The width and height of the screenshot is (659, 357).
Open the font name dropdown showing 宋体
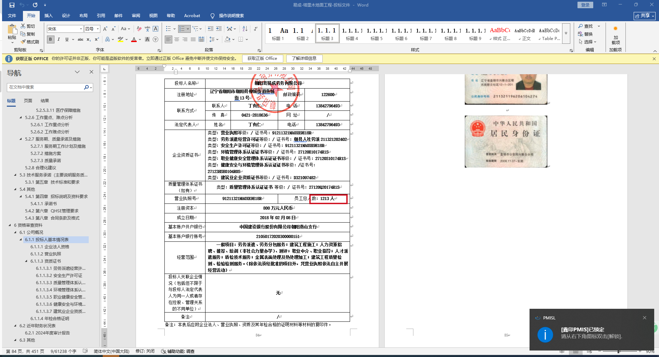pyautogui.click(x=81, y=29)
